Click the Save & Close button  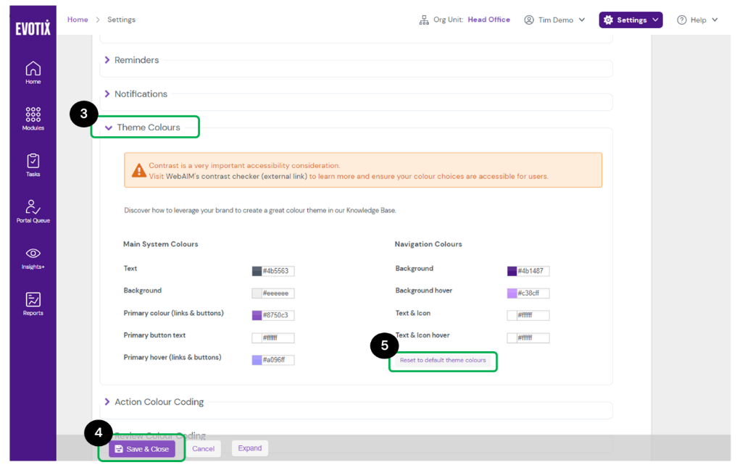(142, 449)
